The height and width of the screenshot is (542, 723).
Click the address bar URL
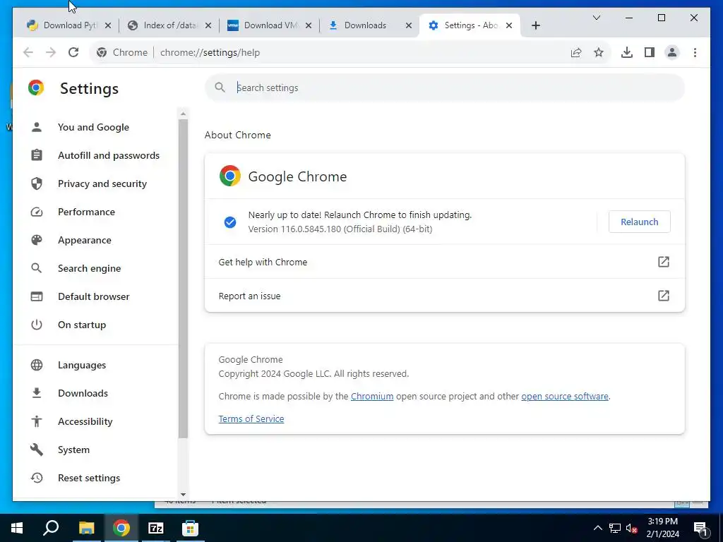(210, 52)
